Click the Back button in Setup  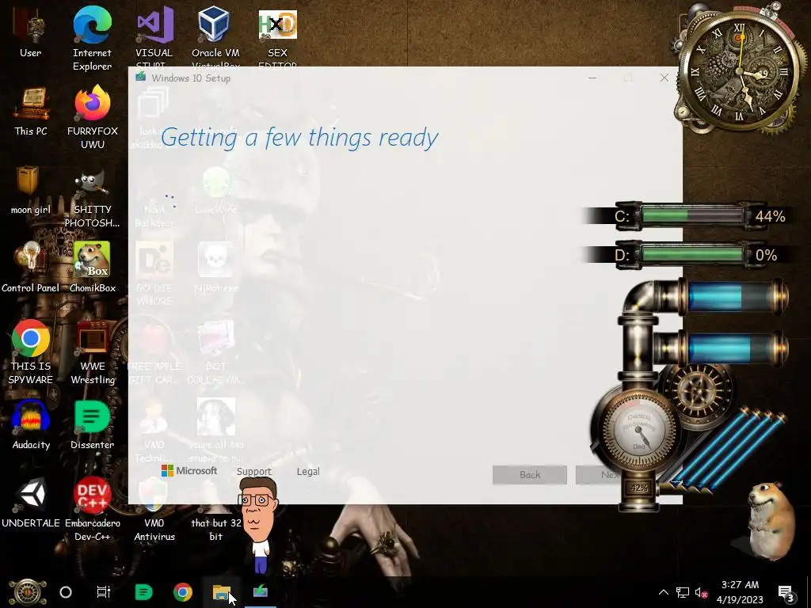point(530,475)
